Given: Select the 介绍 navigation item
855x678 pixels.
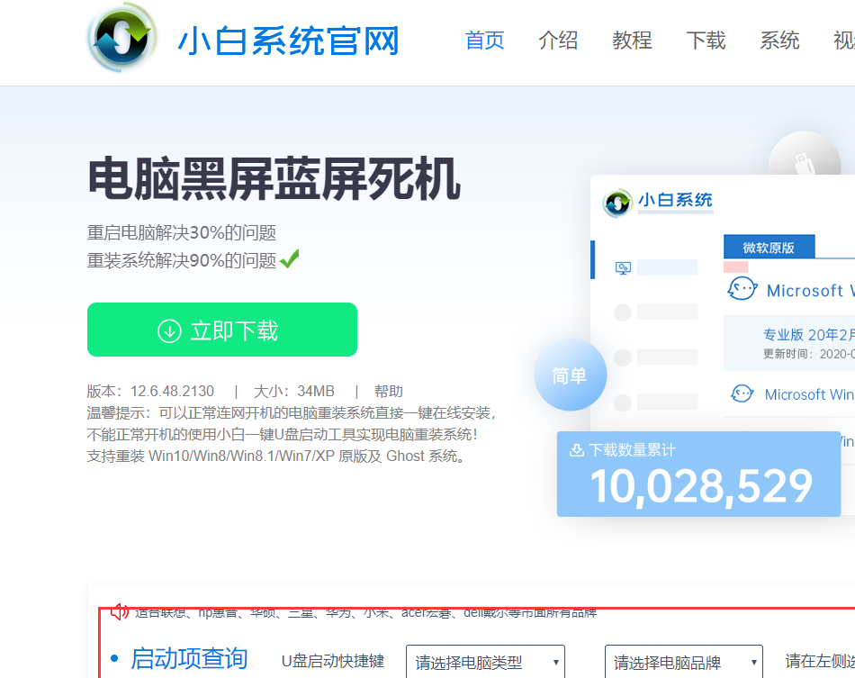Looking at the screenshot, I should click(x=558, y=41).
